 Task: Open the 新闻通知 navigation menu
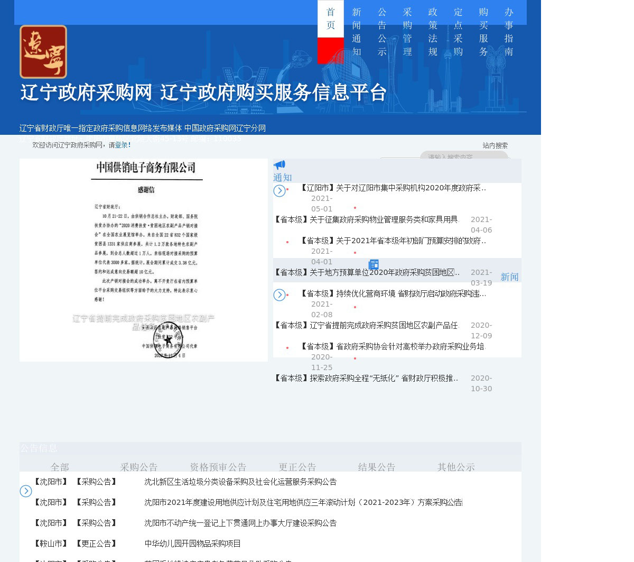click(x=357, y=32)
